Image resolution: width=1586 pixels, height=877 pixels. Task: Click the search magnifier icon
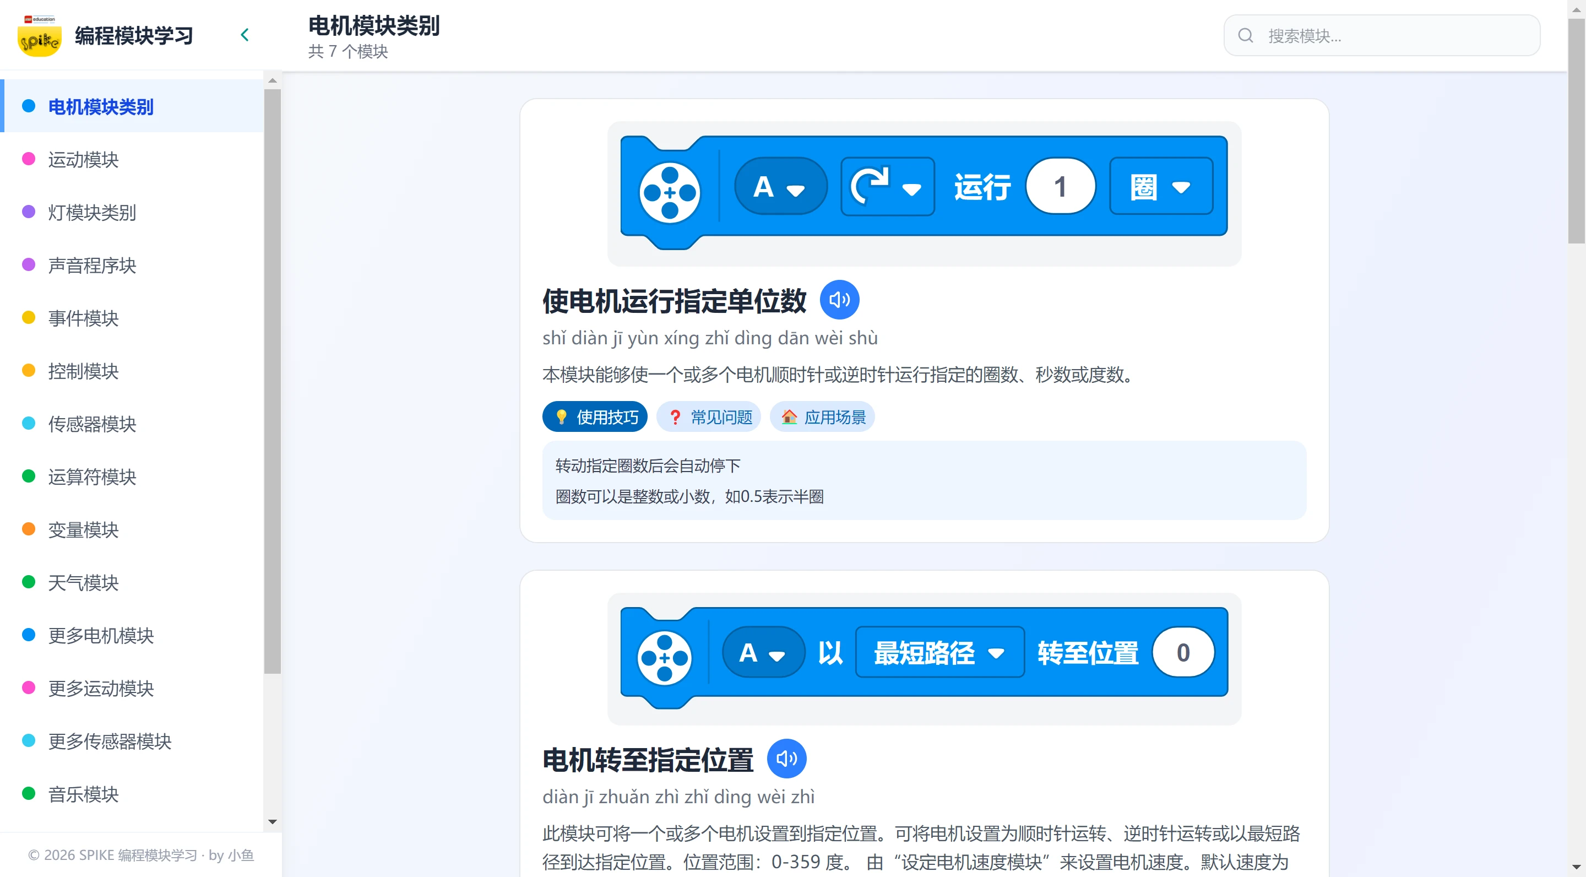pos(1246,35)
